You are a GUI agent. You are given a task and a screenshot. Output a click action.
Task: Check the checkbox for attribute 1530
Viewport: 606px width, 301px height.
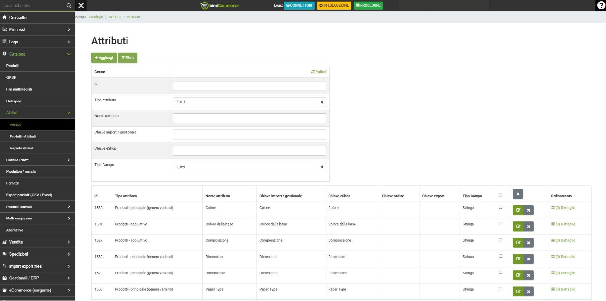[501, 207]
